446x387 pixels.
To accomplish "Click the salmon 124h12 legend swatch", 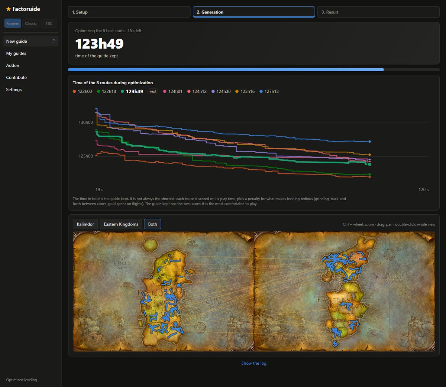I will pyautogui.click(x=189, y=91).
